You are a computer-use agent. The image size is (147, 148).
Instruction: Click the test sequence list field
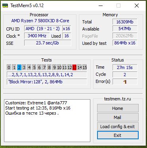point(47,75)
